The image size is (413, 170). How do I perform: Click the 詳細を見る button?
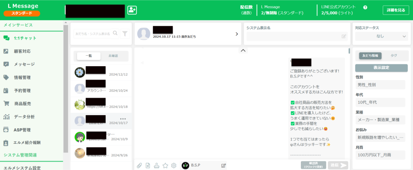(395, 10)
